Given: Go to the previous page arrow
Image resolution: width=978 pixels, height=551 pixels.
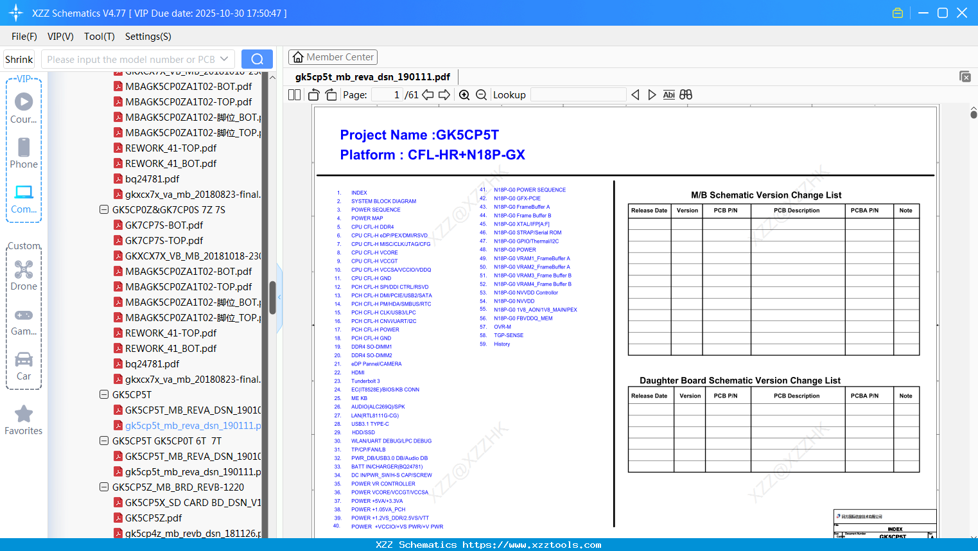Looking at the screenshot, I should coord(428,95).
